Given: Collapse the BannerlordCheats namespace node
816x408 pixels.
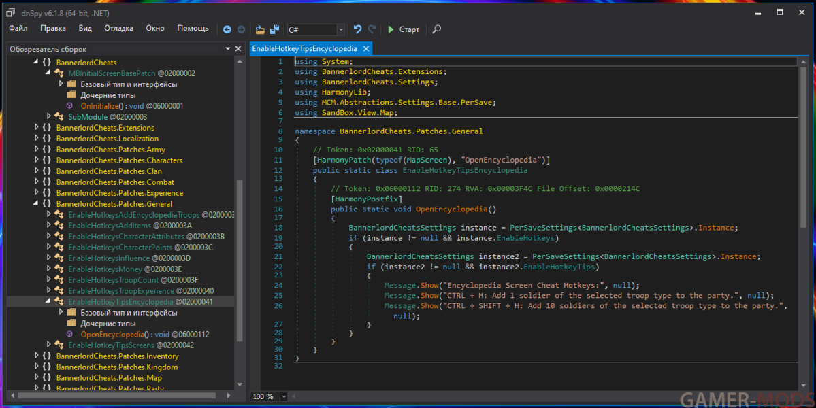Looking at the screenshot, I should tap(36, 62).
